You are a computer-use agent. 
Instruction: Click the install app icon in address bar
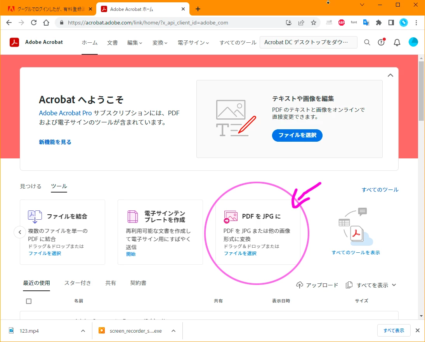pyautogui.click(x=289, y=23)
